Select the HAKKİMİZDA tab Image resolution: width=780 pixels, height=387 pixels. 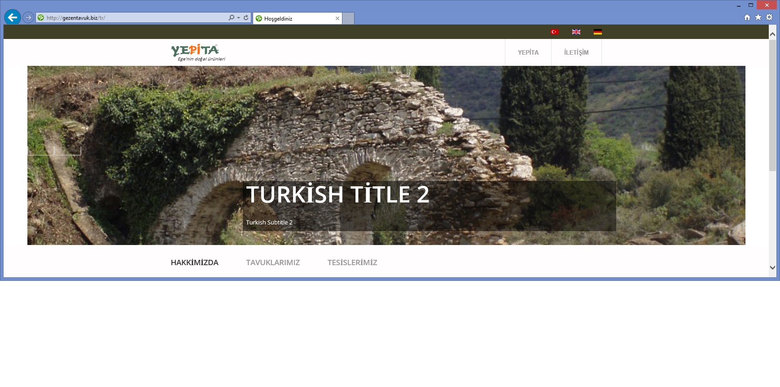[x=195, y=262]
